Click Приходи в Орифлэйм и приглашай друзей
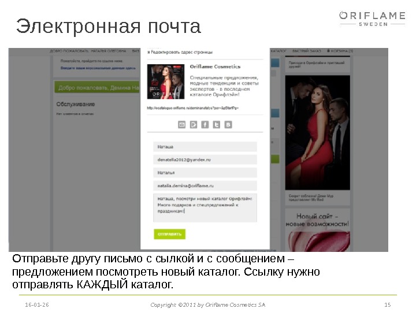416x312 pixels. 317,65
